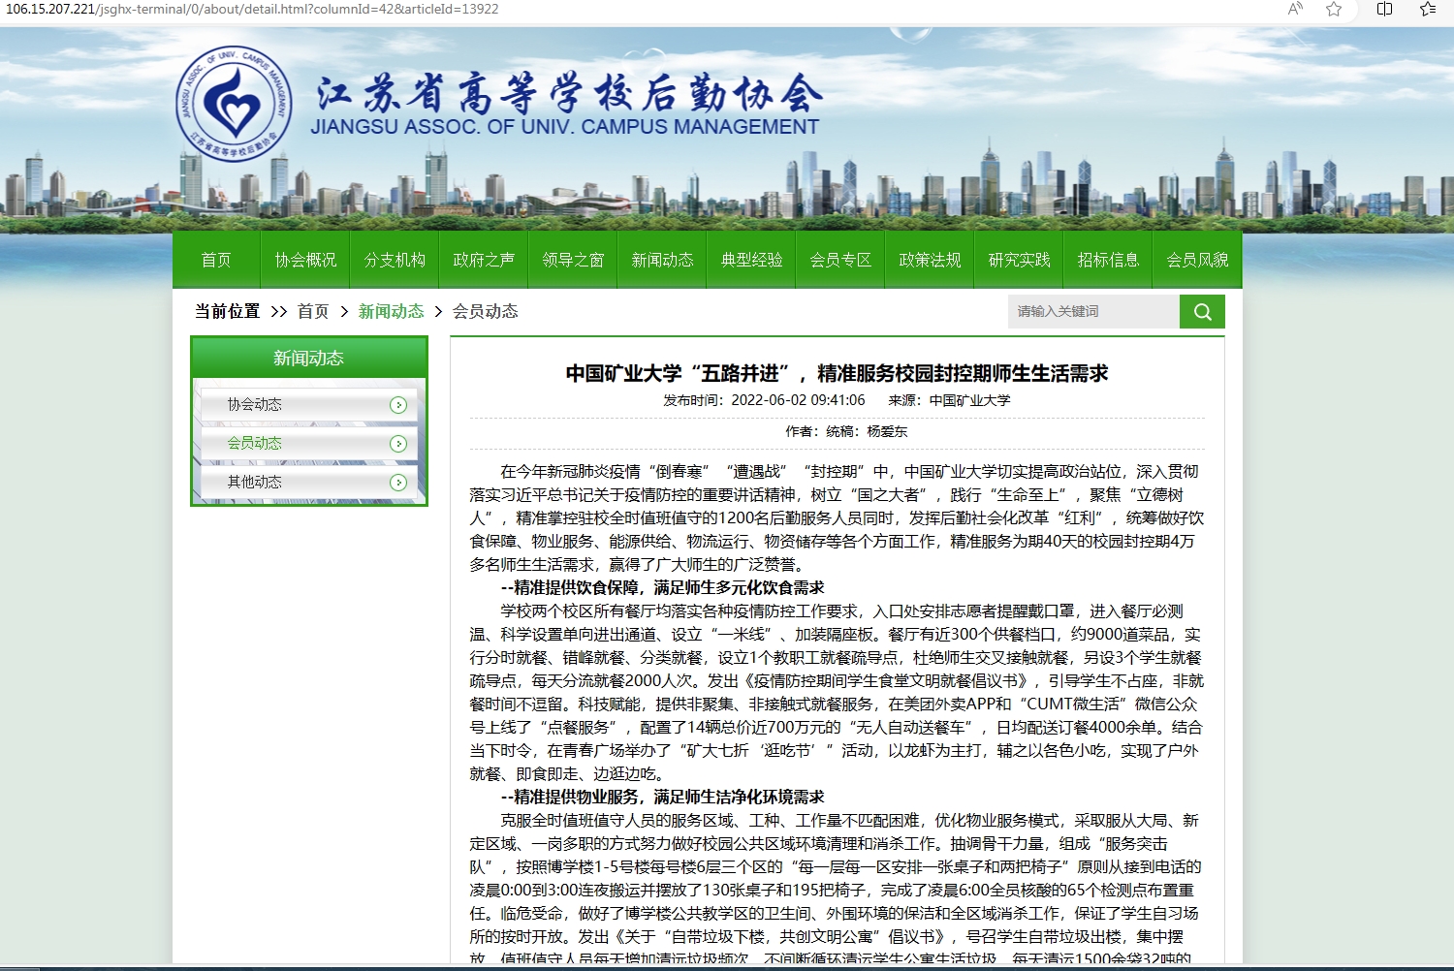1454x971 pixels.
Task: Open the read aloud browser icon
Action: pos(1295,9)
